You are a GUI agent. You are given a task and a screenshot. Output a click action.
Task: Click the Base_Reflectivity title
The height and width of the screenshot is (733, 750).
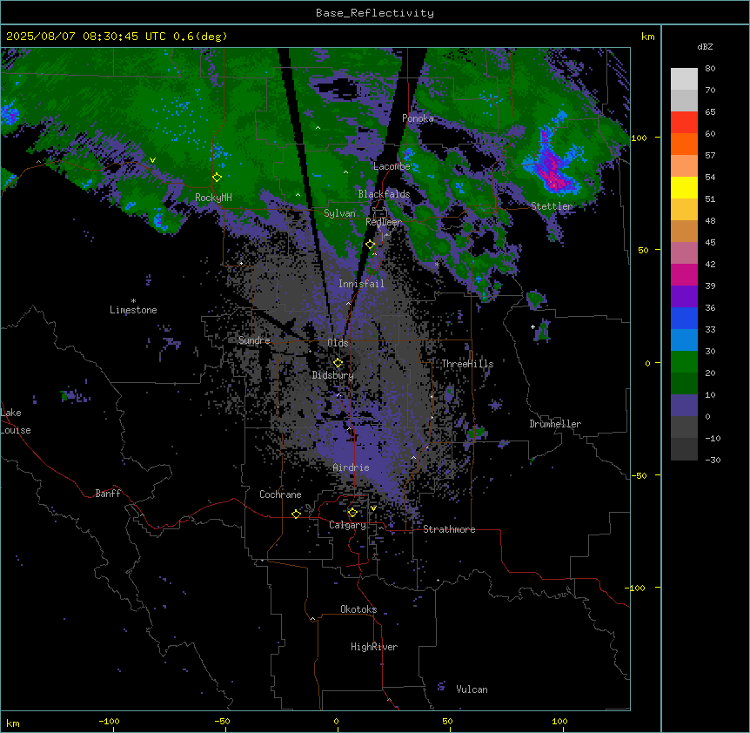click(x=375, y=13)
